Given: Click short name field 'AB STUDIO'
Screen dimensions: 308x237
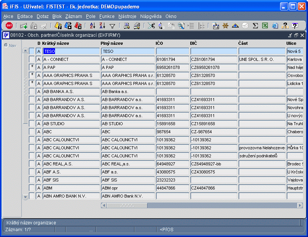Looking at the screenshot, I should click(x=71, y=124).
